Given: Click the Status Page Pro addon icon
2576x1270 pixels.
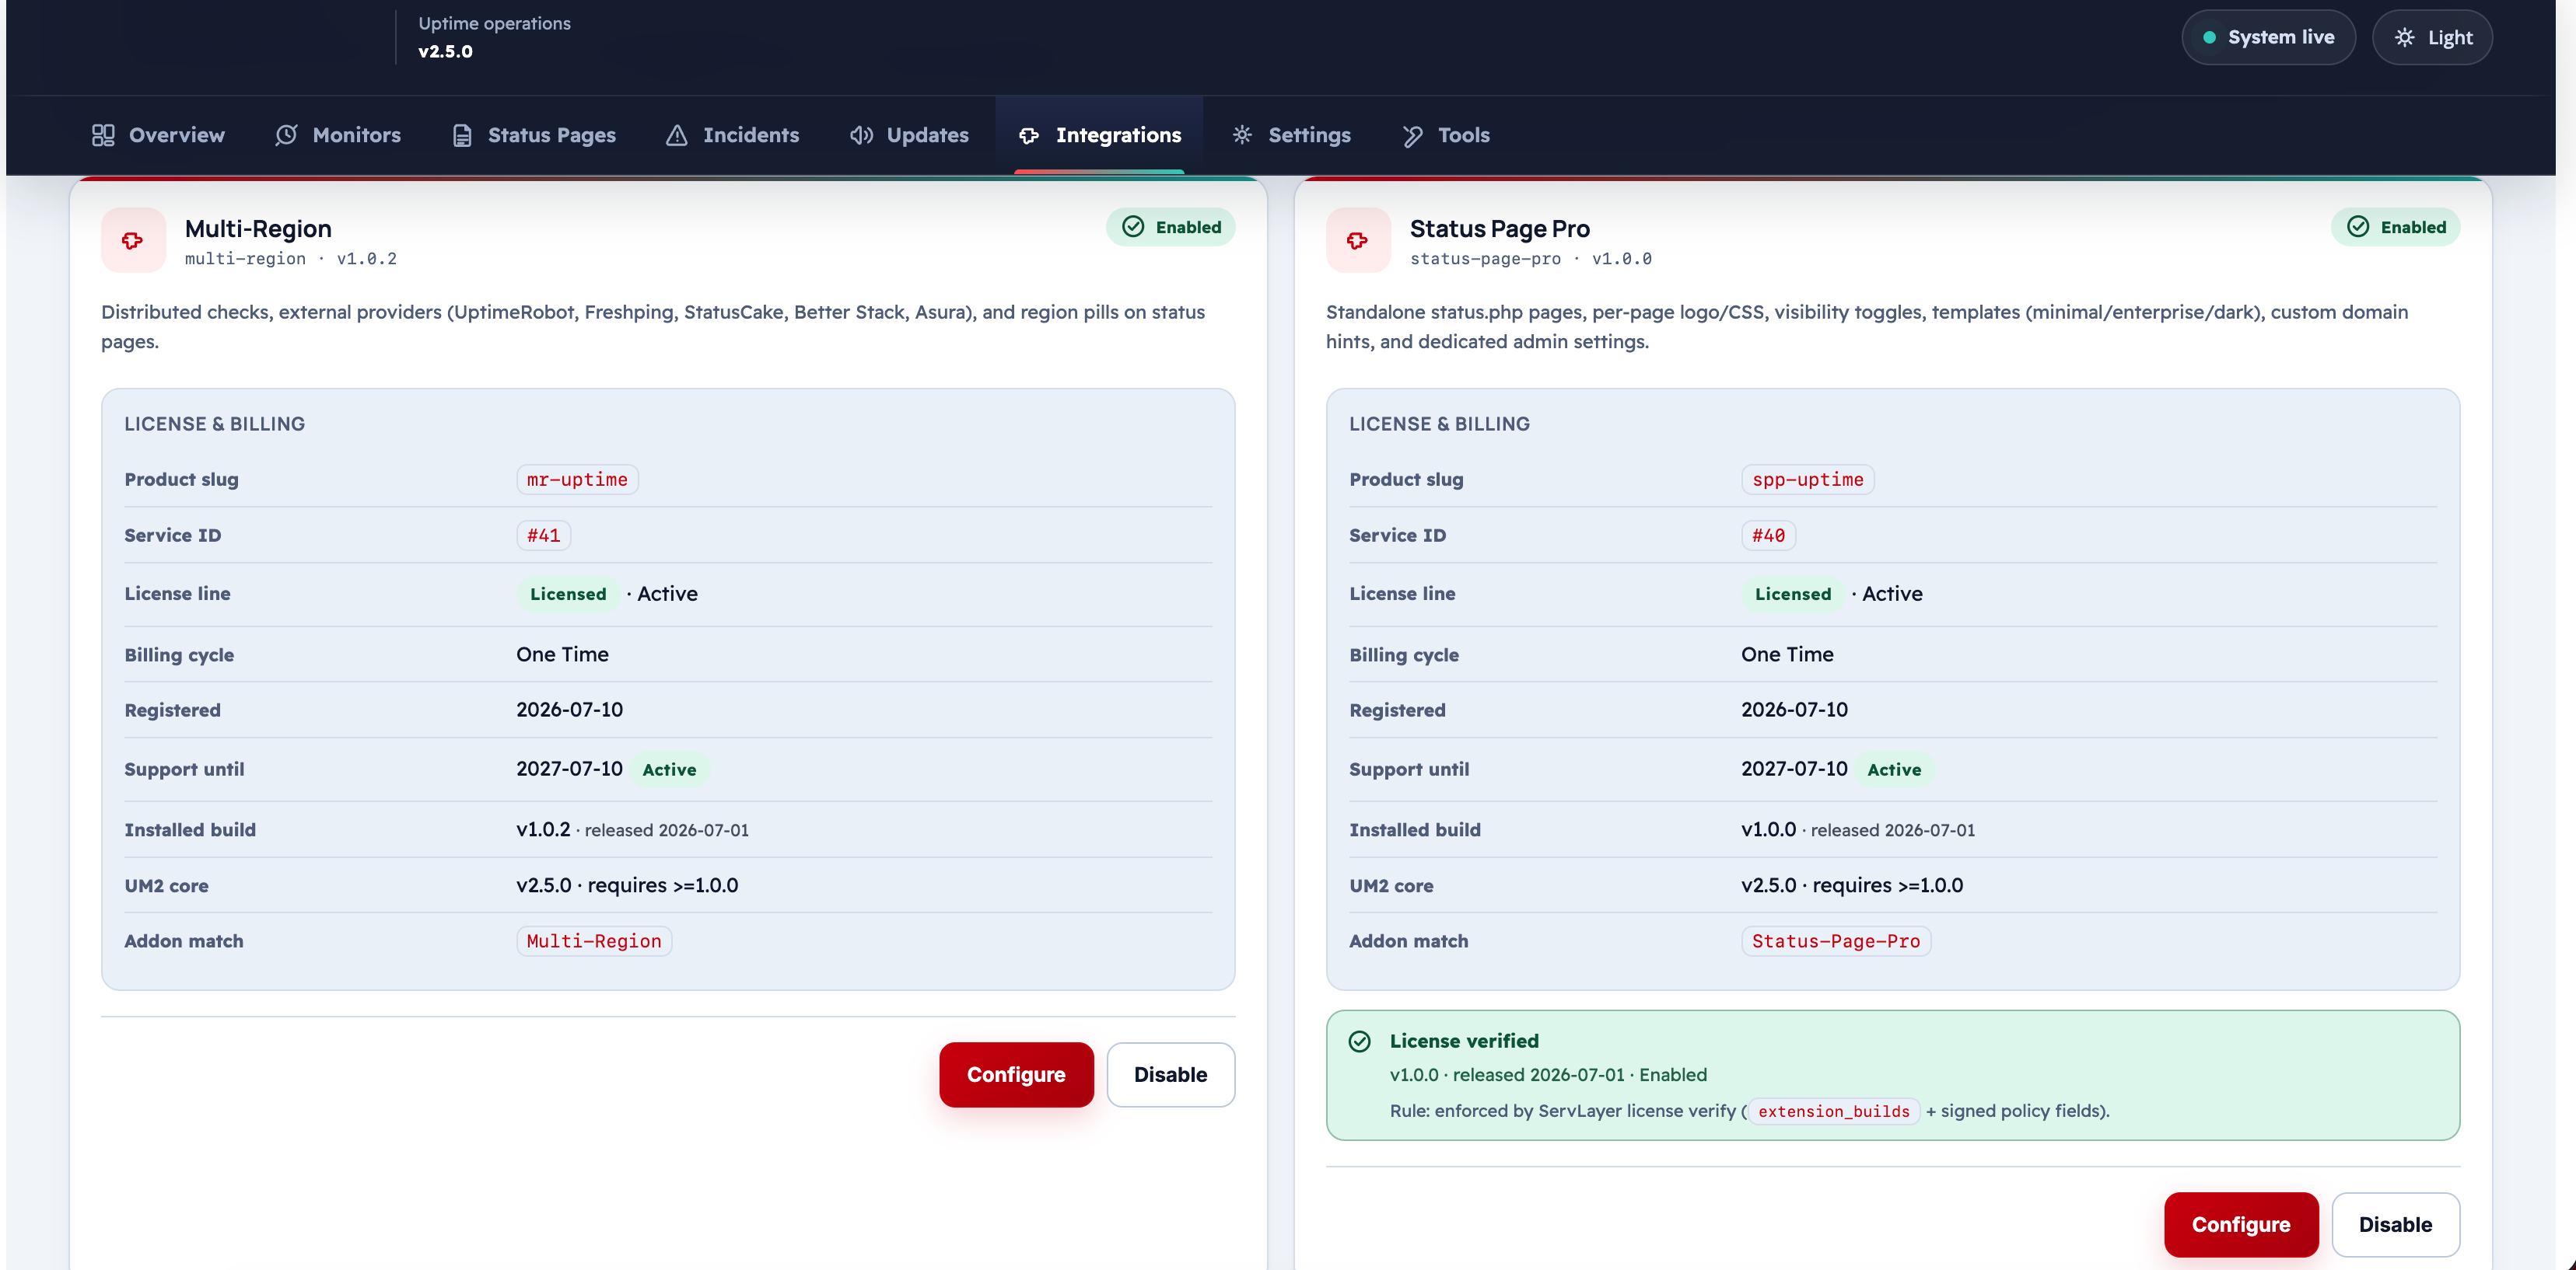Looking at the screenshot, I should pyautogui.click(x=1358, y=240).
